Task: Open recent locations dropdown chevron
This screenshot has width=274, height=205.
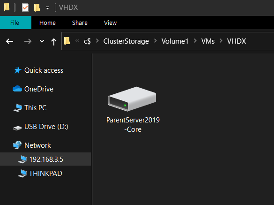Action: [42, 41]
